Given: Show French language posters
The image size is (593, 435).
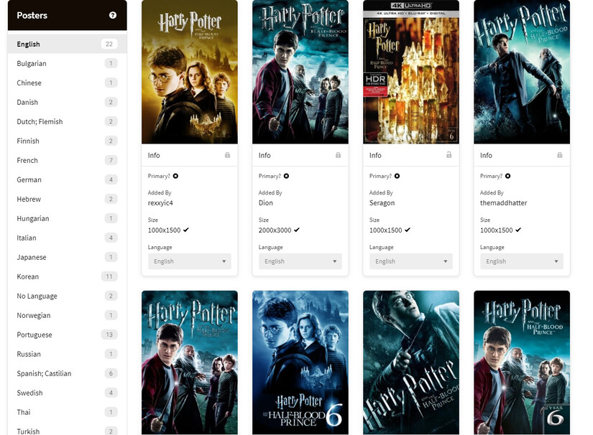Looking at the screenshot, I should 68,161.
